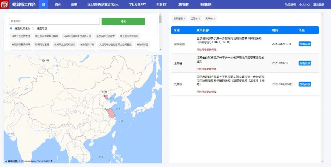Click the 天津市 region cell
Image resolution: width=331 pixels, height=167 pixels.
point(178,84)
